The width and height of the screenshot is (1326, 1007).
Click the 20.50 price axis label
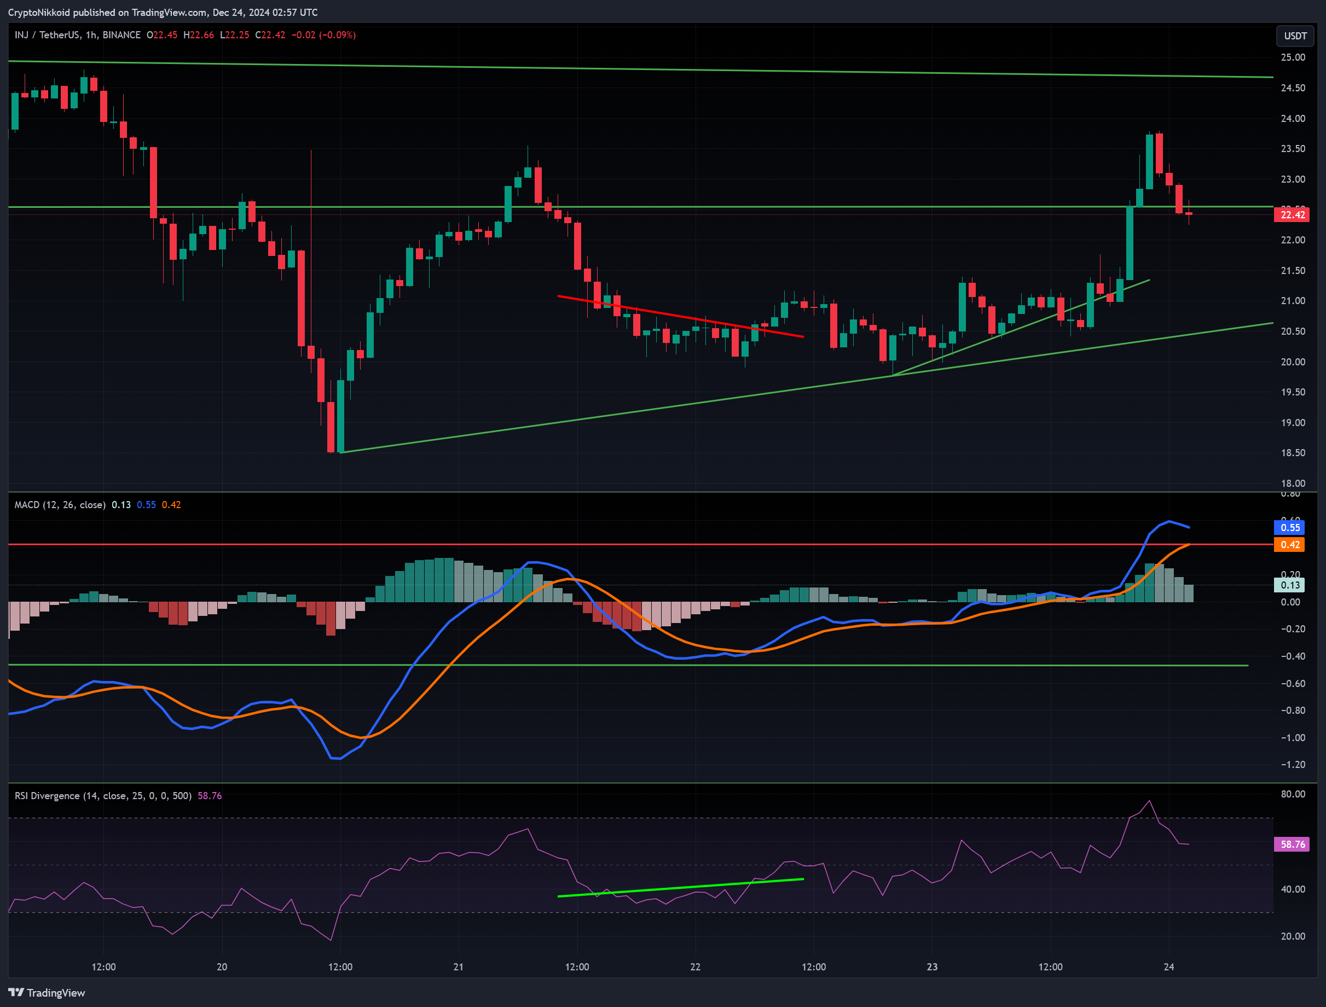point(1293,331)
